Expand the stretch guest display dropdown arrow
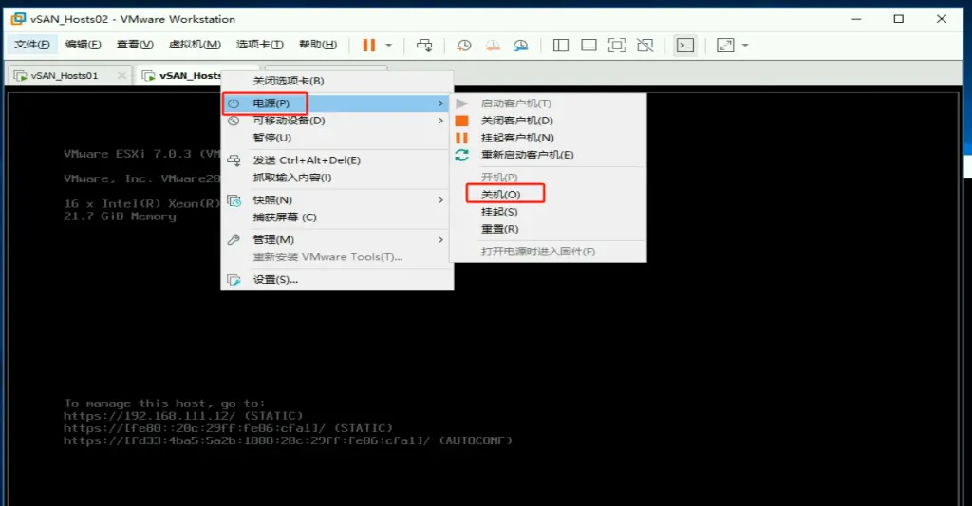The width and height of the screenshot is (972, 506). tap(745, 45)
